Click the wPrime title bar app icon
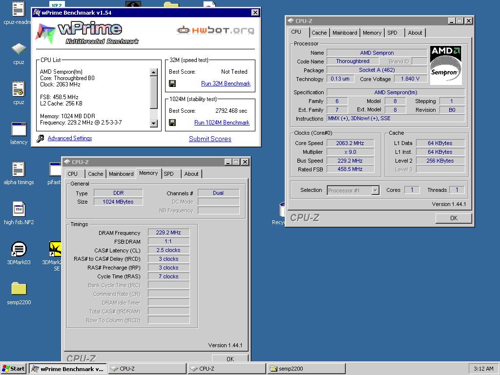 [37, 13]
